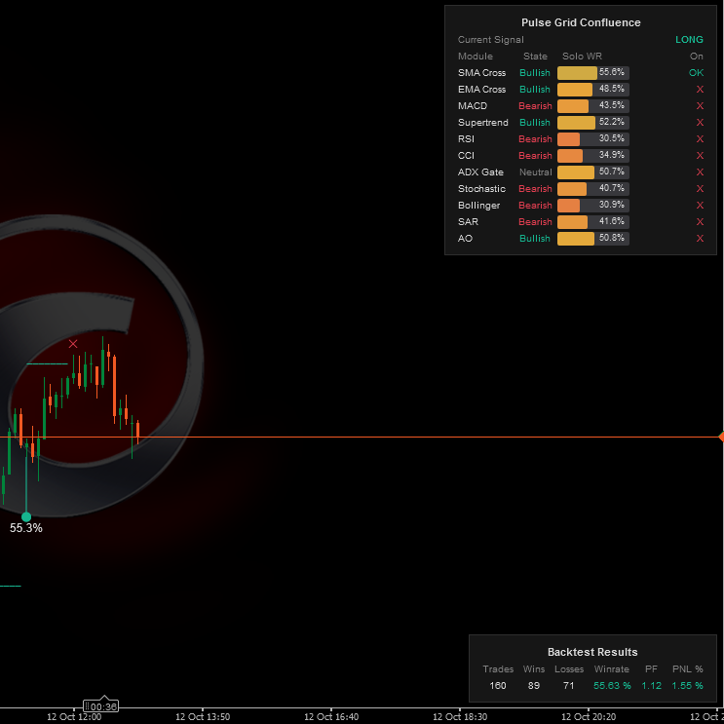Click the MACD module name
Image resolution: width=724 pixels, height=724 pixels.
coord(473,106)
